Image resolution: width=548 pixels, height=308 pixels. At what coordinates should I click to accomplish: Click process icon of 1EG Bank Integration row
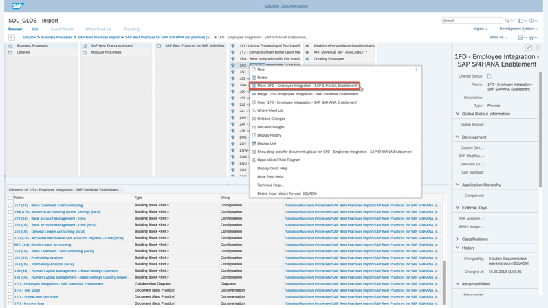233,59
